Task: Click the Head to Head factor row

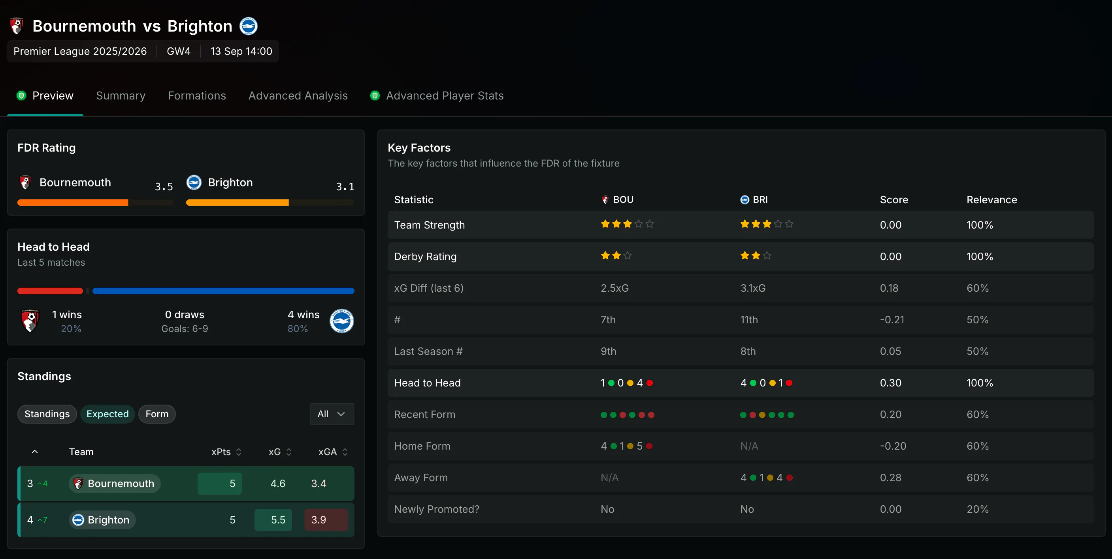Action: [740, 383]
